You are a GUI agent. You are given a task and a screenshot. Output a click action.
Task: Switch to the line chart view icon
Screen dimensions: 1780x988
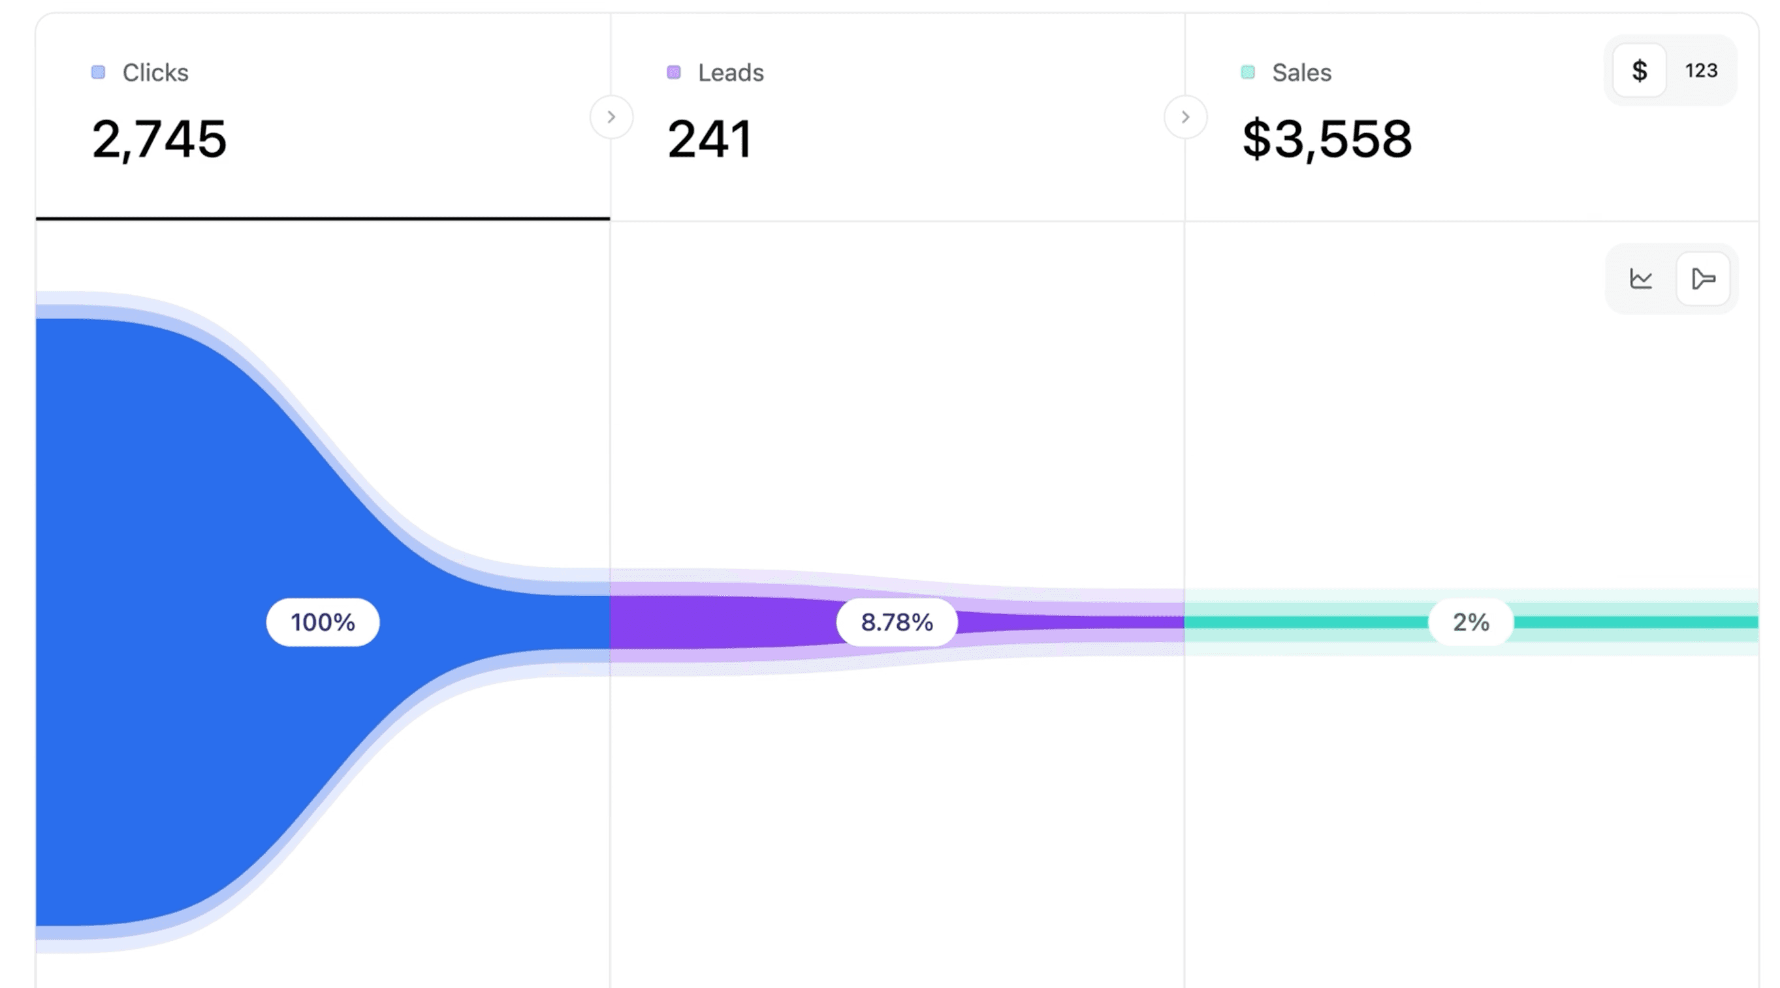click(x=1640, y=278)
